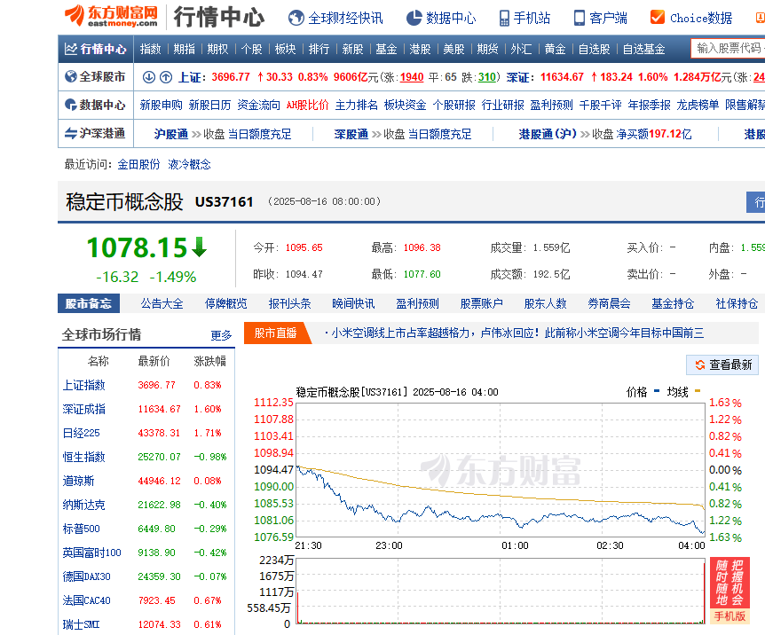
Task: Click the 行情中心 chart icon in nav bar
Action: coord(71,49)
